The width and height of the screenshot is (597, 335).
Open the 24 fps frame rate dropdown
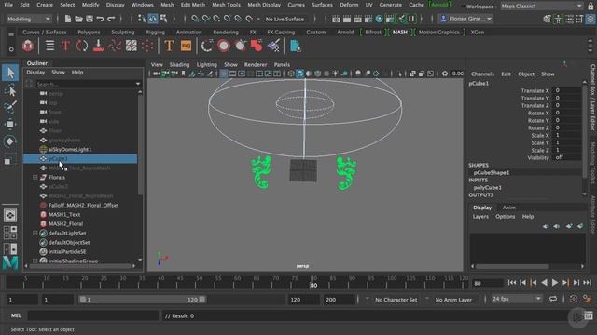[x=516, y=299]
